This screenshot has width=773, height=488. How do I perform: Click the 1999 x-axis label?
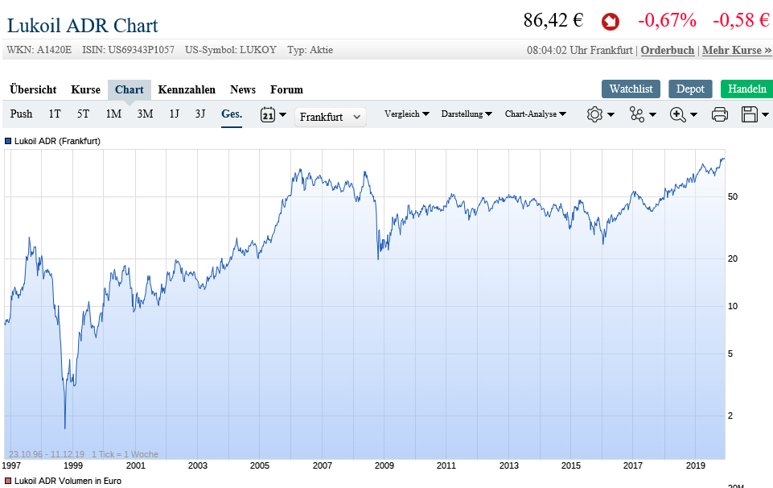pos(73,465)
